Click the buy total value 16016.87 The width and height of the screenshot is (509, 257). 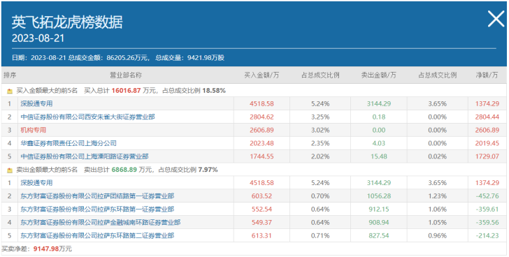(x=127, y=91)
